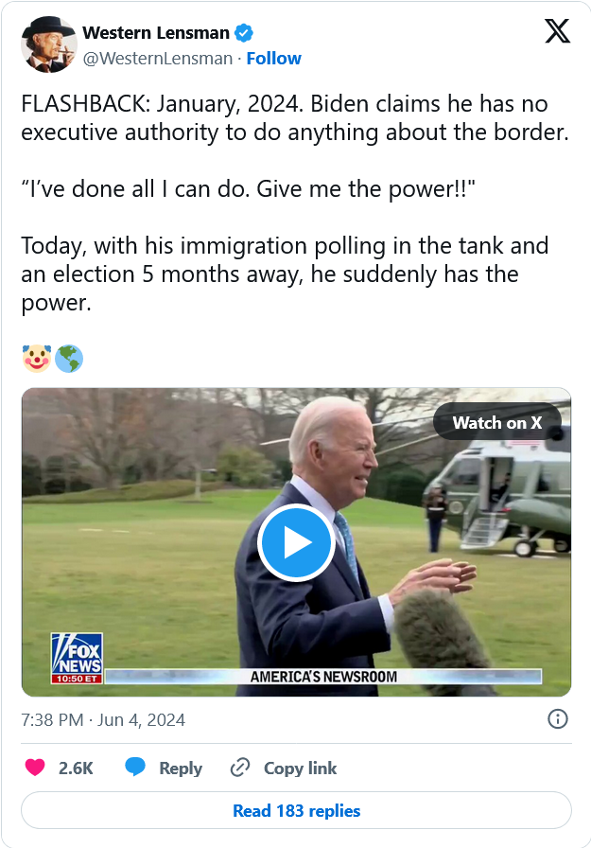The height and width of the screenshot is (848, 591).
Task: Click the blue verified badge
Action: click(x=244, y=33)
